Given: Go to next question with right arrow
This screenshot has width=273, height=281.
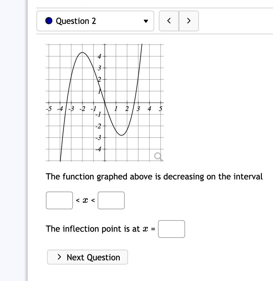Looking at the screenshot, I should pos(189,21).
